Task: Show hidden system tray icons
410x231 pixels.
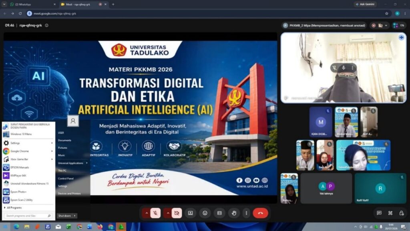Action: [355, 227]
